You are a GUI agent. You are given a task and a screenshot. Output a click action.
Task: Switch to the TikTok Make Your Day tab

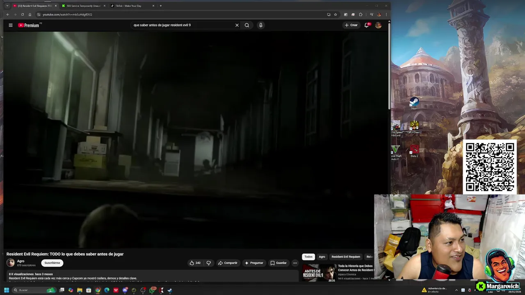click(132, 6)
